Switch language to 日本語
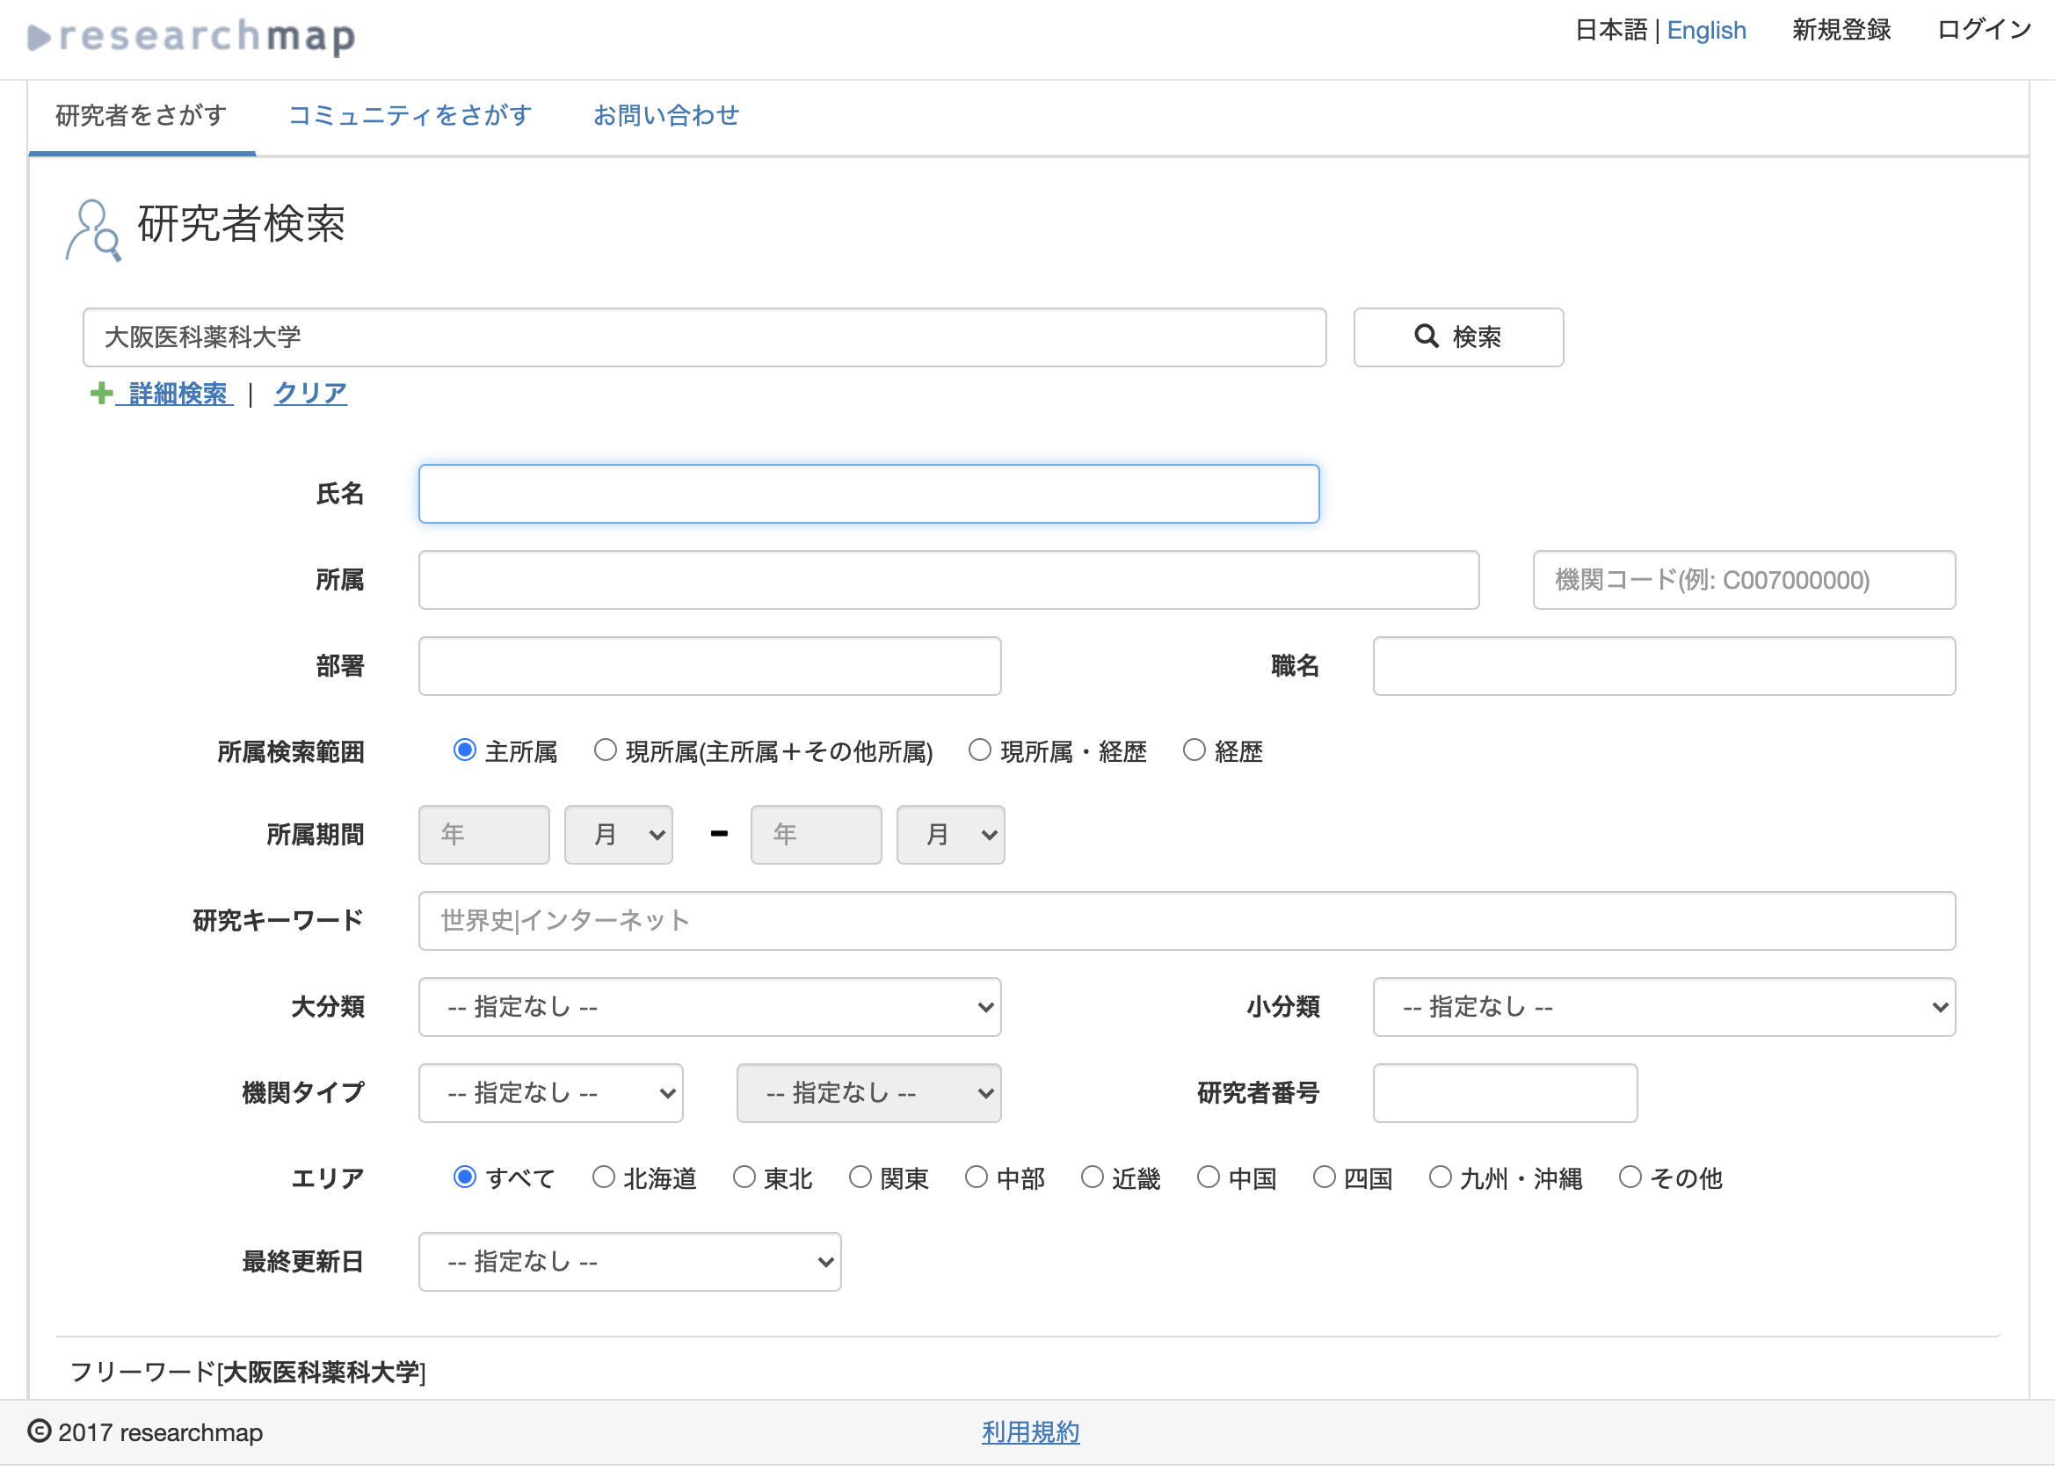The width and height of the screenshot is (2055, 1478). (x=1611, y=30)
